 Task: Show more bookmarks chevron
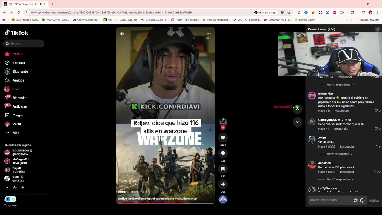click(347, 20)
